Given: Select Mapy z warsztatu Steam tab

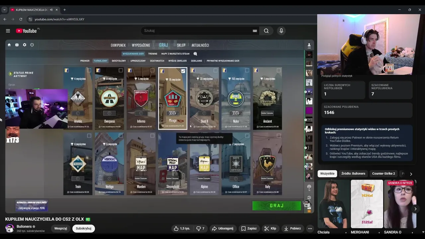Looking at the screenshot, I should coord(175,54).
